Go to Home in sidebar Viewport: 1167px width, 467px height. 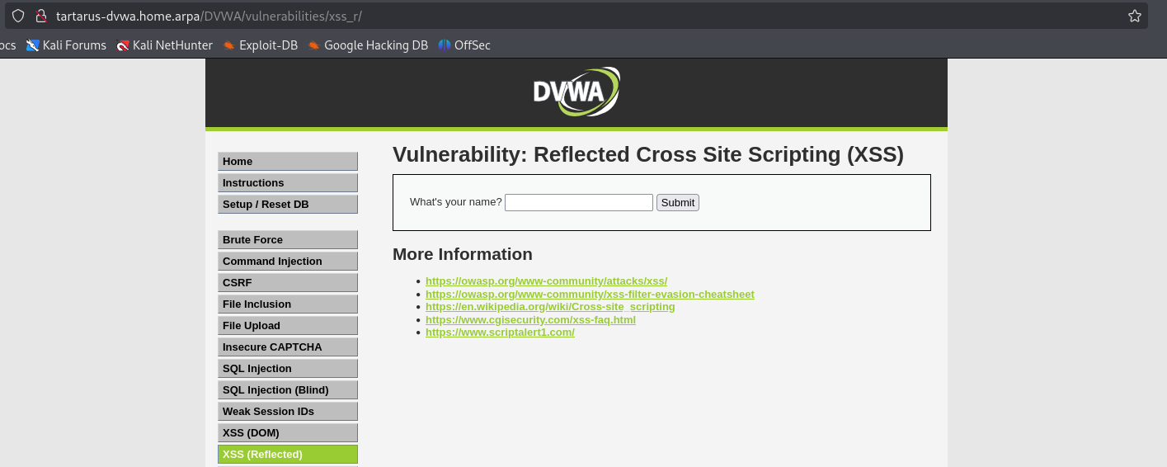click(287, 162)
